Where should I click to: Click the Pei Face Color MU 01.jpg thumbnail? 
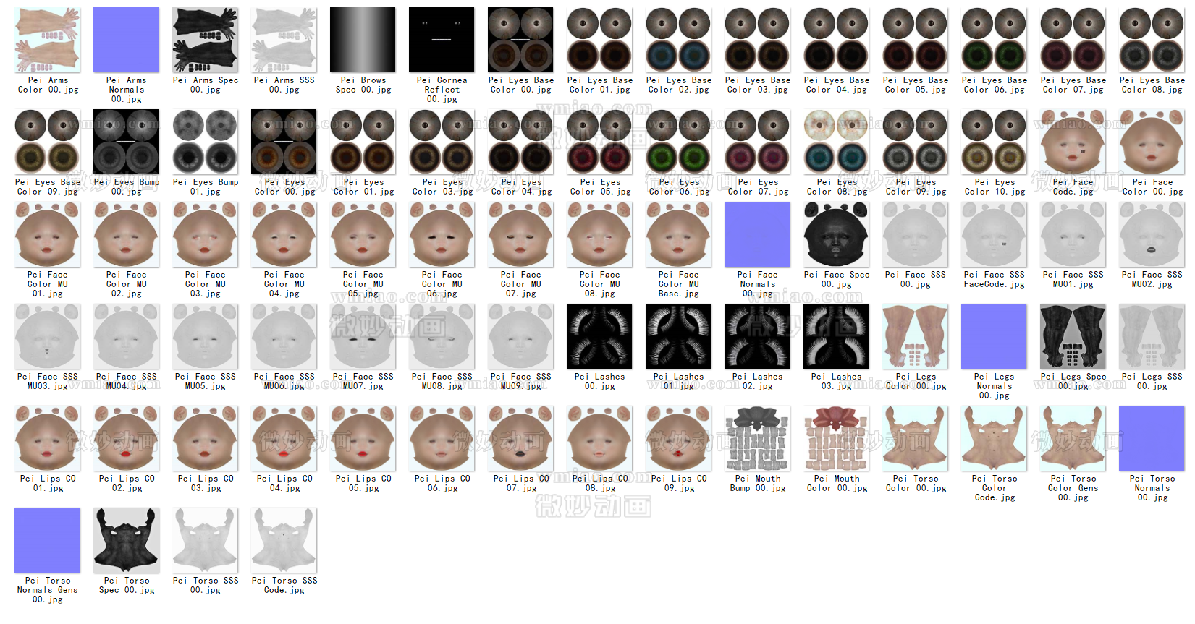click(x=48, y=235)
